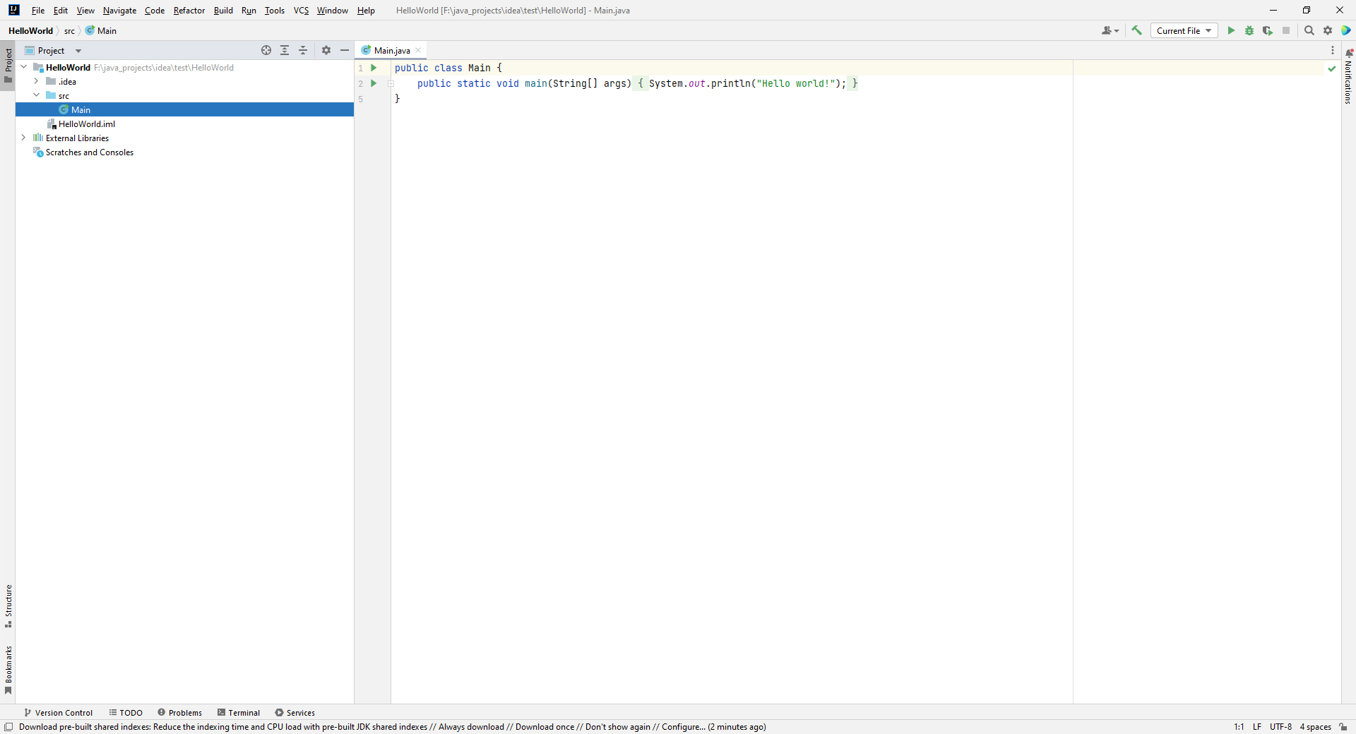The height and width of the screenshot is (734, 1356).
Task: Open the Services tool window
Action: (295, 713)
